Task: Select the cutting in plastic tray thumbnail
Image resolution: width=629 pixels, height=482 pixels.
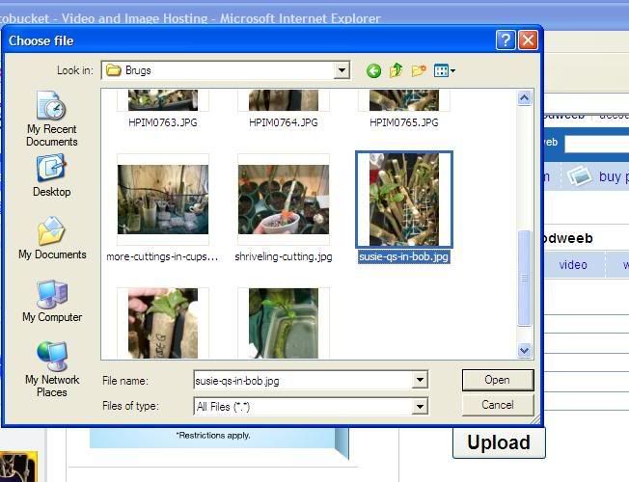Action: [x=284, y=323]
